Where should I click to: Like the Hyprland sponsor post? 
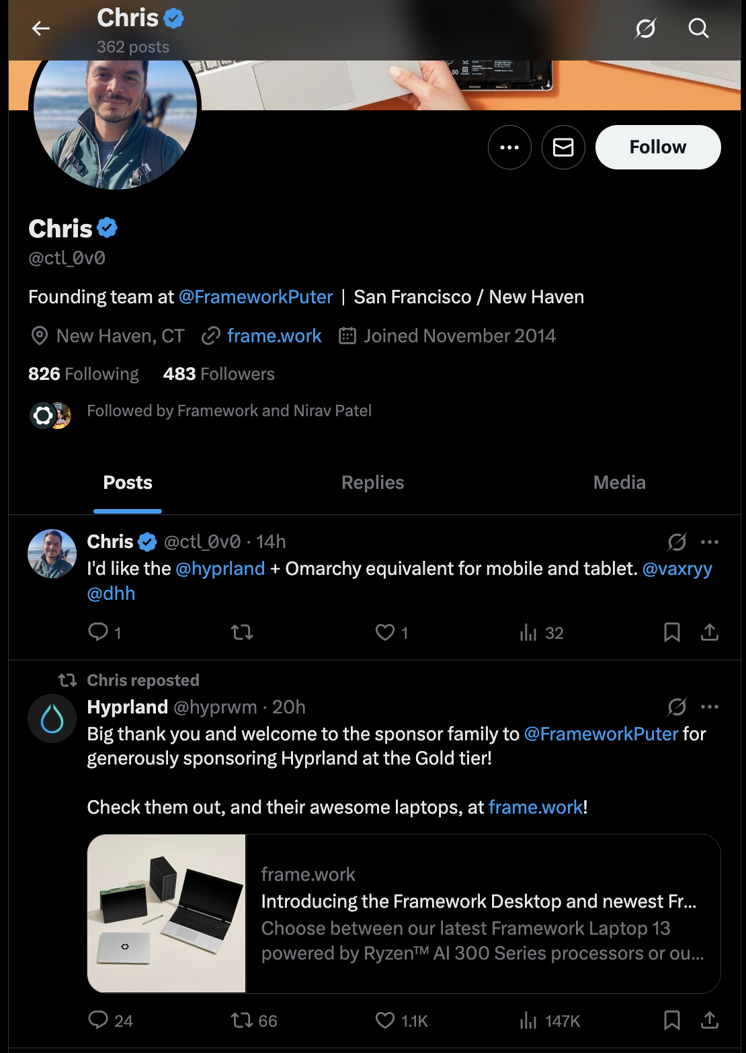pos(385,1021)
